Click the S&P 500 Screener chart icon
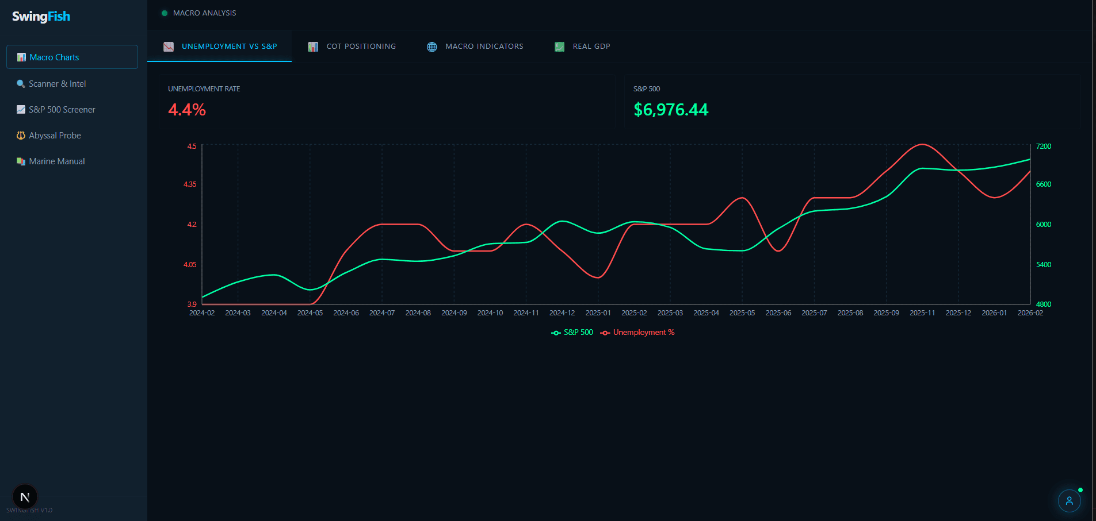This screenshot has height=521, width=1096. (21, 110)
